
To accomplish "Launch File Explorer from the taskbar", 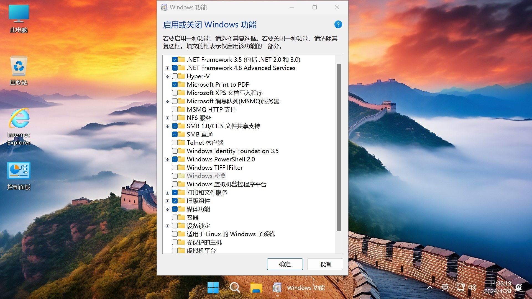I will pyautogui.click(x=256, y=288).
